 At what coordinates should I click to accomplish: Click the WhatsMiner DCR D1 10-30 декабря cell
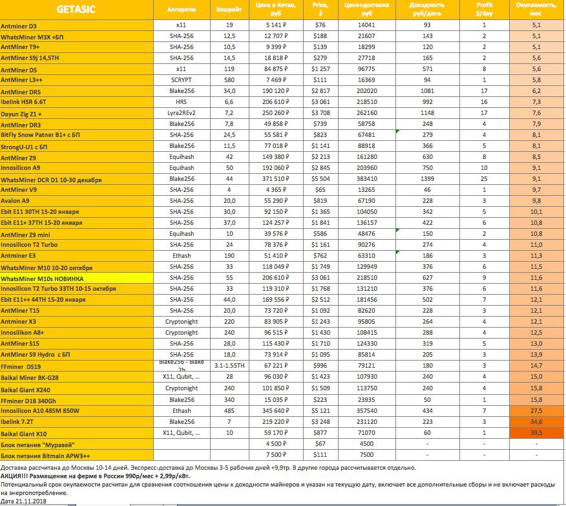(x=76, y=180)
